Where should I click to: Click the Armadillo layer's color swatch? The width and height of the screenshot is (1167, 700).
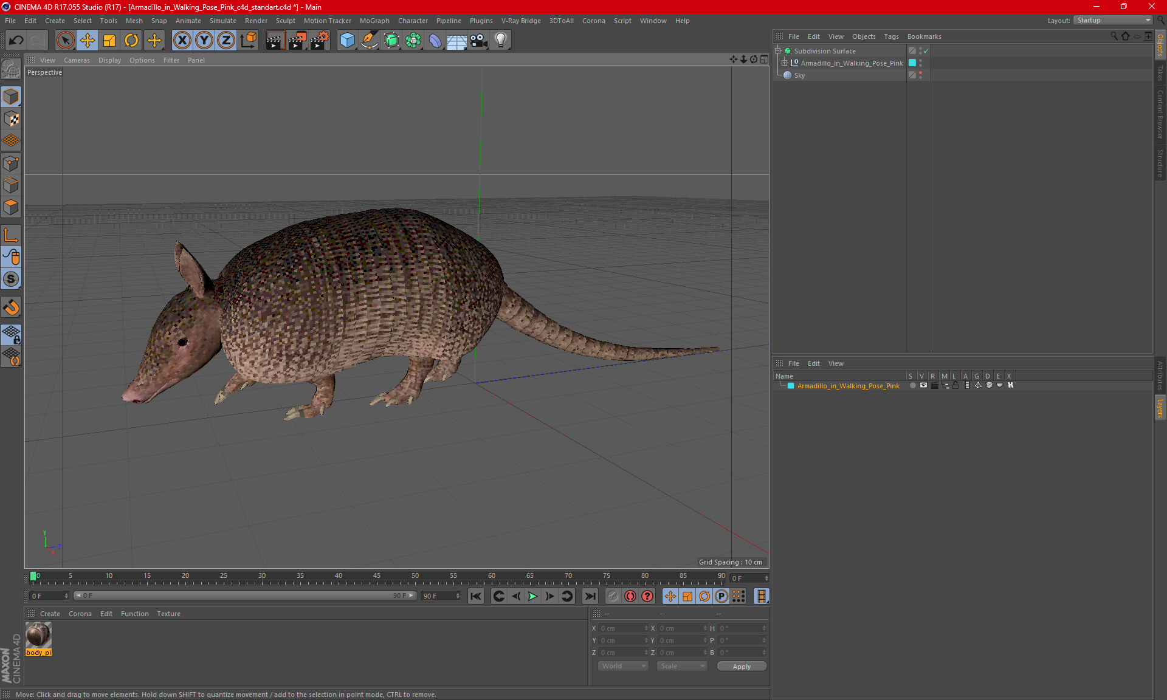pos(791,386)
